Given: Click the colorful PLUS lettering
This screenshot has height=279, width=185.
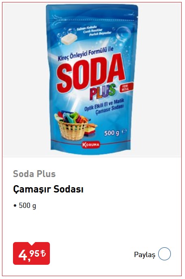Looking at the screenshot, I should (103, 92).
